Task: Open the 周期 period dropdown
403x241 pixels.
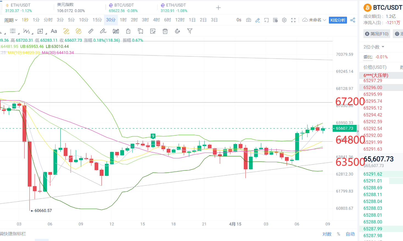Action: (x=10, y=20)
